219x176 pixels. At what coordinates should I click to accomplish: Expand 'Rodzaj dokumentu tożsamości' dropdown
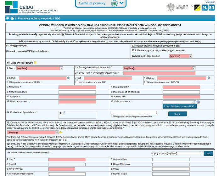point(159,68)
